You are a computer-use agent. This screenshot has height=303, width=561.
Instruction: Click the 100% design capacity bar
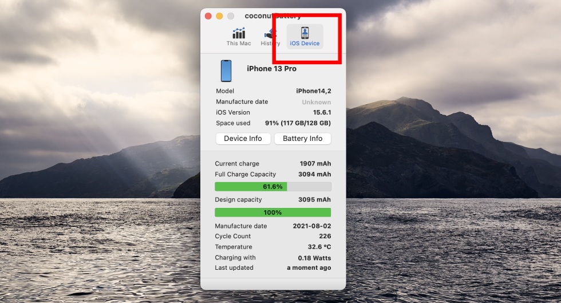[x=272, y=213]
